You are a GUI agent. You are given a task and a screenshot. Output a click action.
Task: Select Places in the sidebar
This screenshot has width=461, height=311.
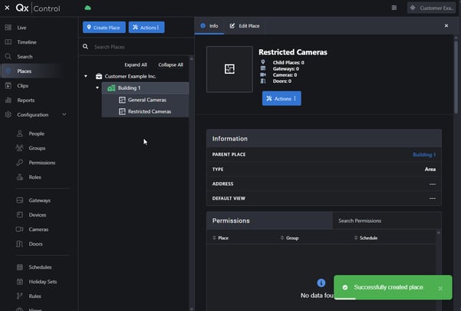click(24, 71)
